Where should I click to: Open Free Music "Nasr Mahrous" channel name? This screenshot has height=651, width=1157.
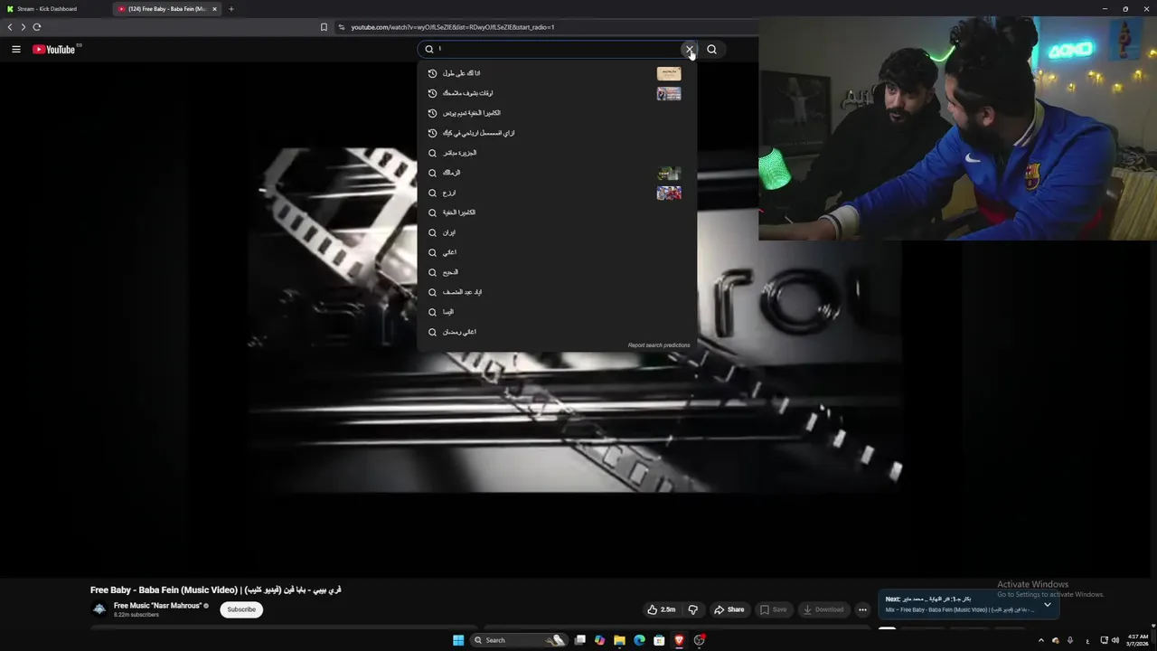pos(157,606)
